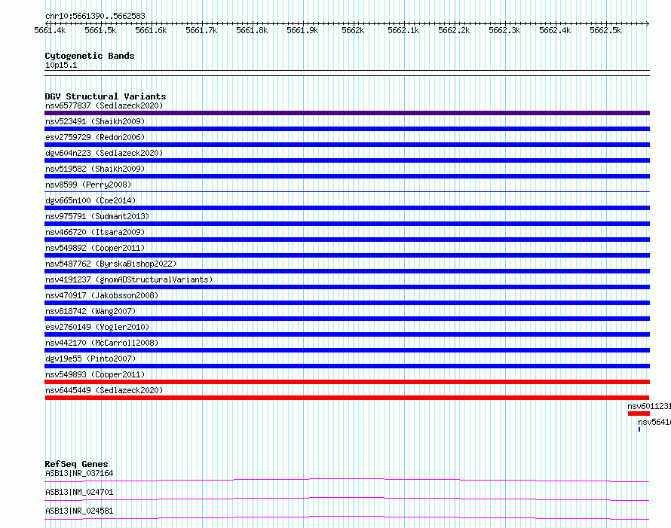
Task: Click the 5661.6k ruler tick label
Action: point(151,30)
